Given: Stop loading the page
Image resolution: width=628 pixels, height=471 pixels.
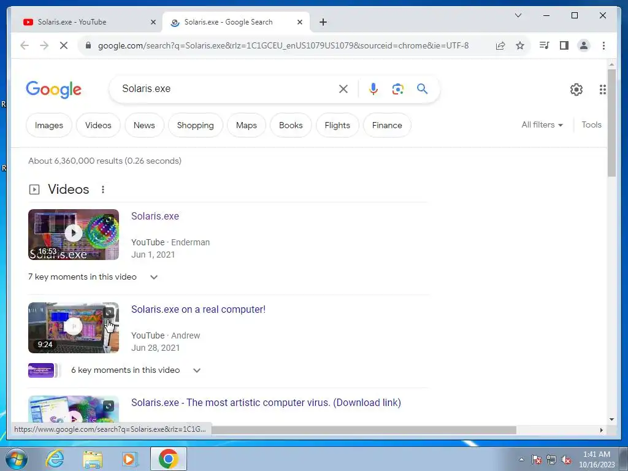Looking at the screenshot, I should coord(64,45).
